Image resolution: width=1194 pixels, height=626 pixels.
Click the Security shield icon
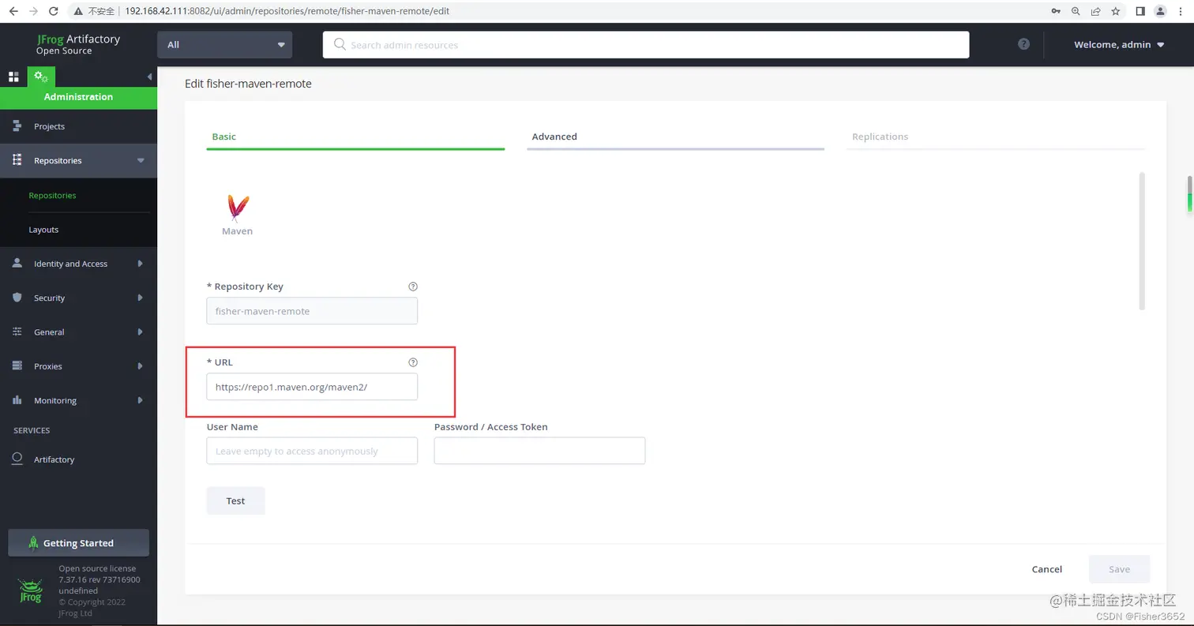point(17,298)
